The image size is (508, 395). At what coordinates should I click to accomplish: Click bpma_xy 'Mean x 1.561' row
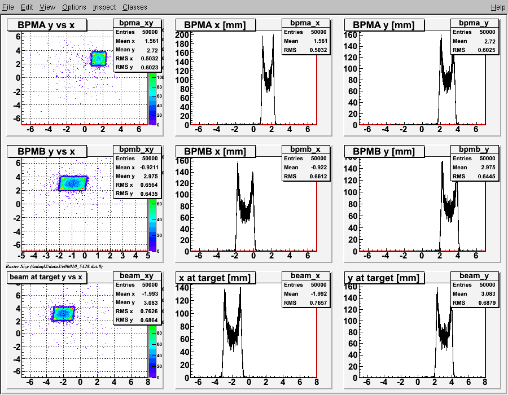(137, 41)
